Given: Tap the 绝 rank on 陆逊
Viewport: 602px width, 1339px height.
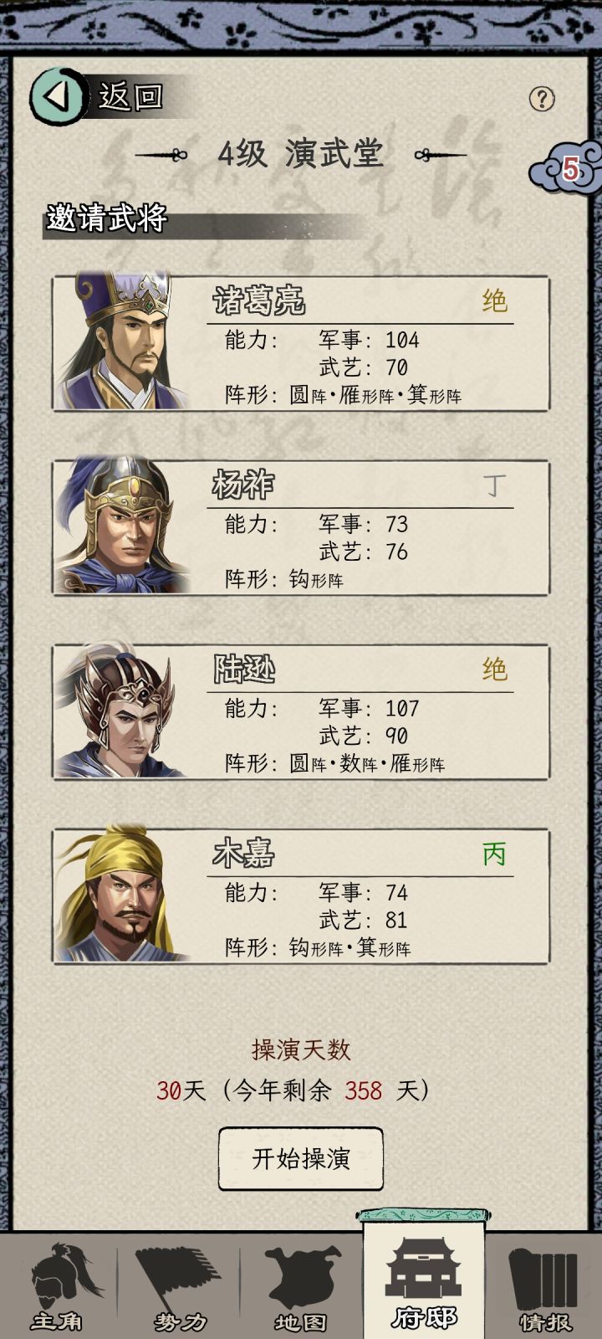Looking at the screenshot, I should (495, 669).
